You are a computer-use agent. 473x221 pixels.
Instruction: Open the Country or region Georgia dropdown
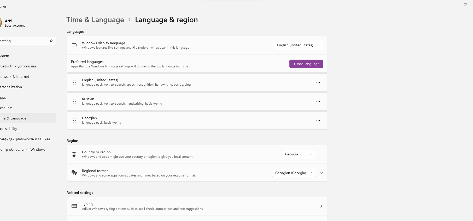(299, 154)
